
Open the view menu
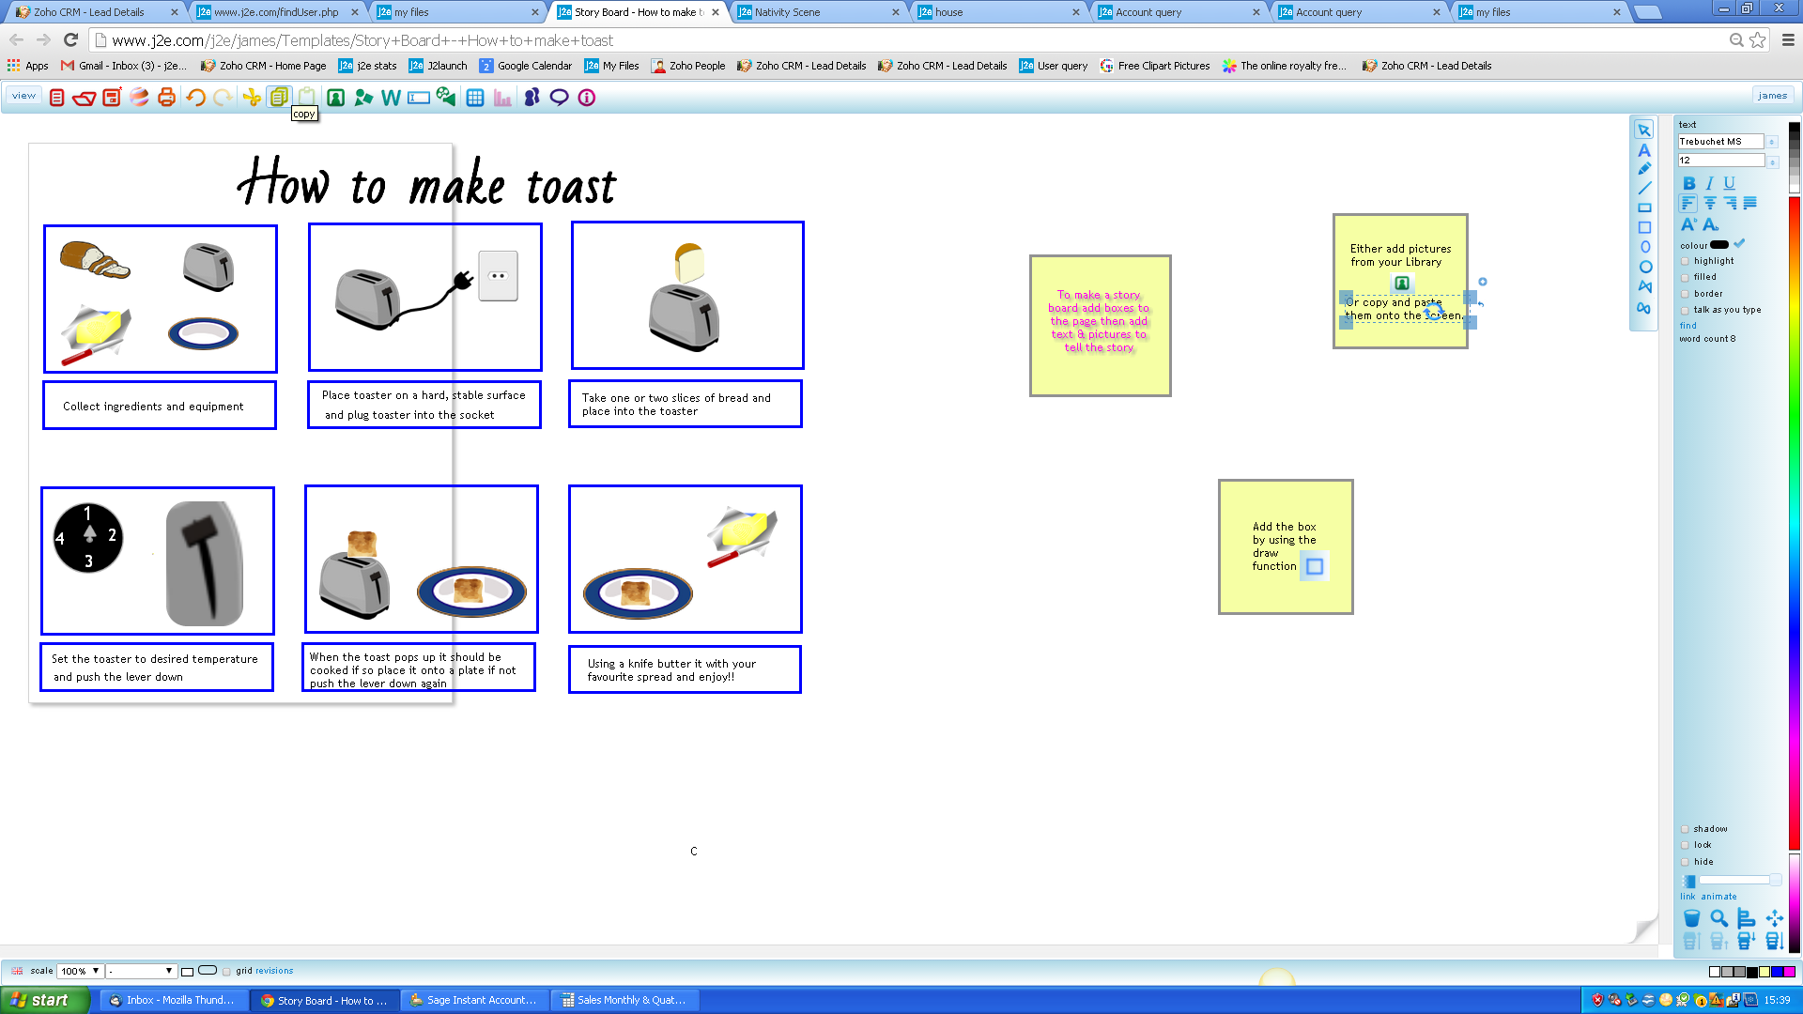click(x=23, y=95)
